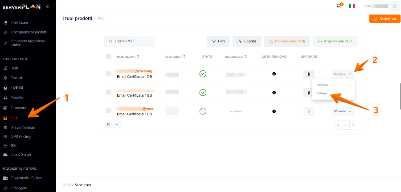Select Dettagli from the Strumenti menu
This screenshot has height=192, width=401.
pos(322,93)
